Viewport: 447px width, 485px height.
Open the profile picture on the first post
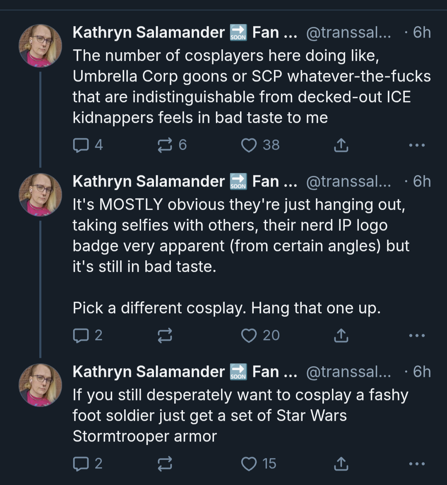click(x=40, y=46)
